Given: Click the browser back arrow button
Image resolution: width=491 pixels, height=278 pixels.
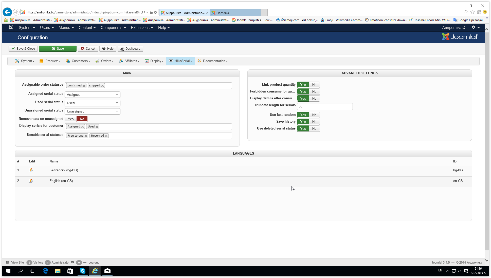Looking at the screenshot, I should click(7, 12).
